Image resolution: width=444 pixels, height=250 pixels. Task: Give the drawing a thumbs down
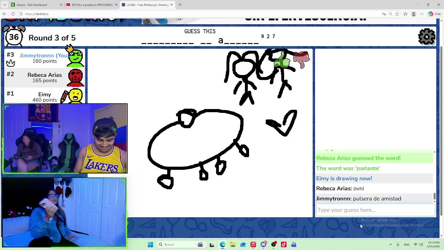point(301,60)
